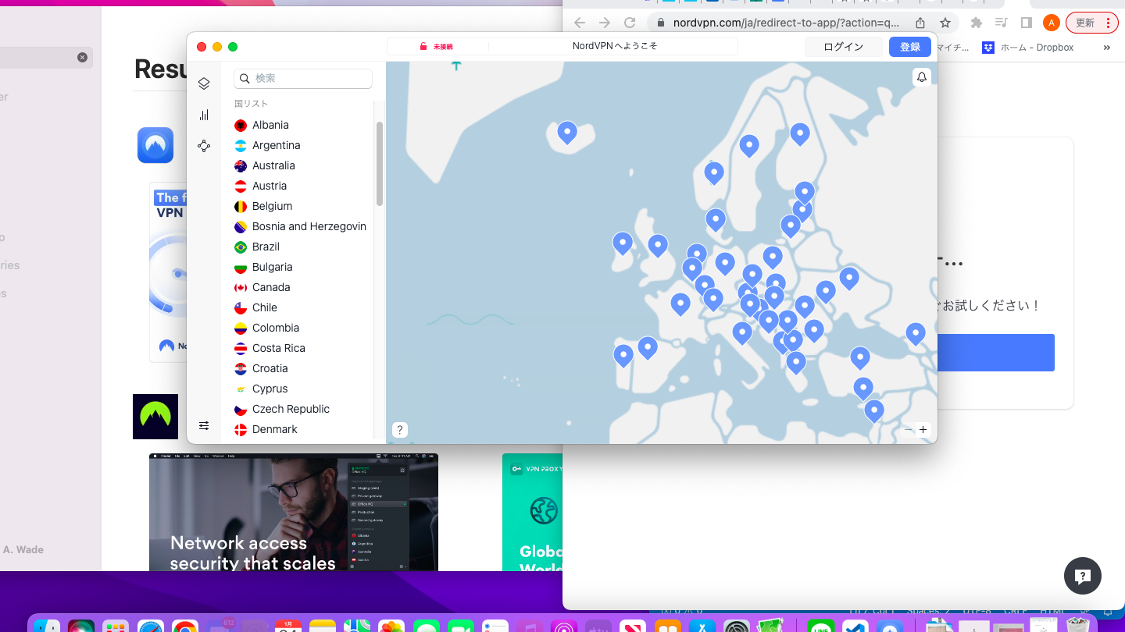Viewport: 1125px width, 632px height.
Task: Click the Denmark flag icon
Action: click(241, 429)
